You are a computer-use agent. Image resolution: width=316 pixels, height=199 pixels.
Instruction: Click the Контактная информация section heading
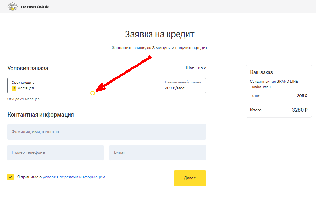click(x=41, y=115)
